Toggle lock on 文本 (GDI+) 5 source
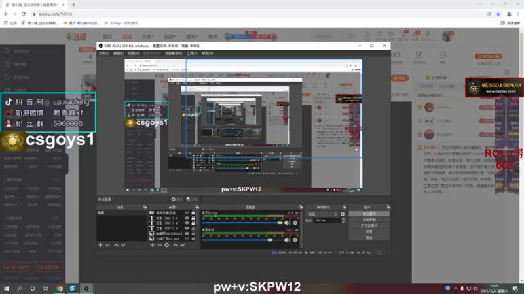The width and height of the screenshot is (524, 294). (x=193, y=218)
